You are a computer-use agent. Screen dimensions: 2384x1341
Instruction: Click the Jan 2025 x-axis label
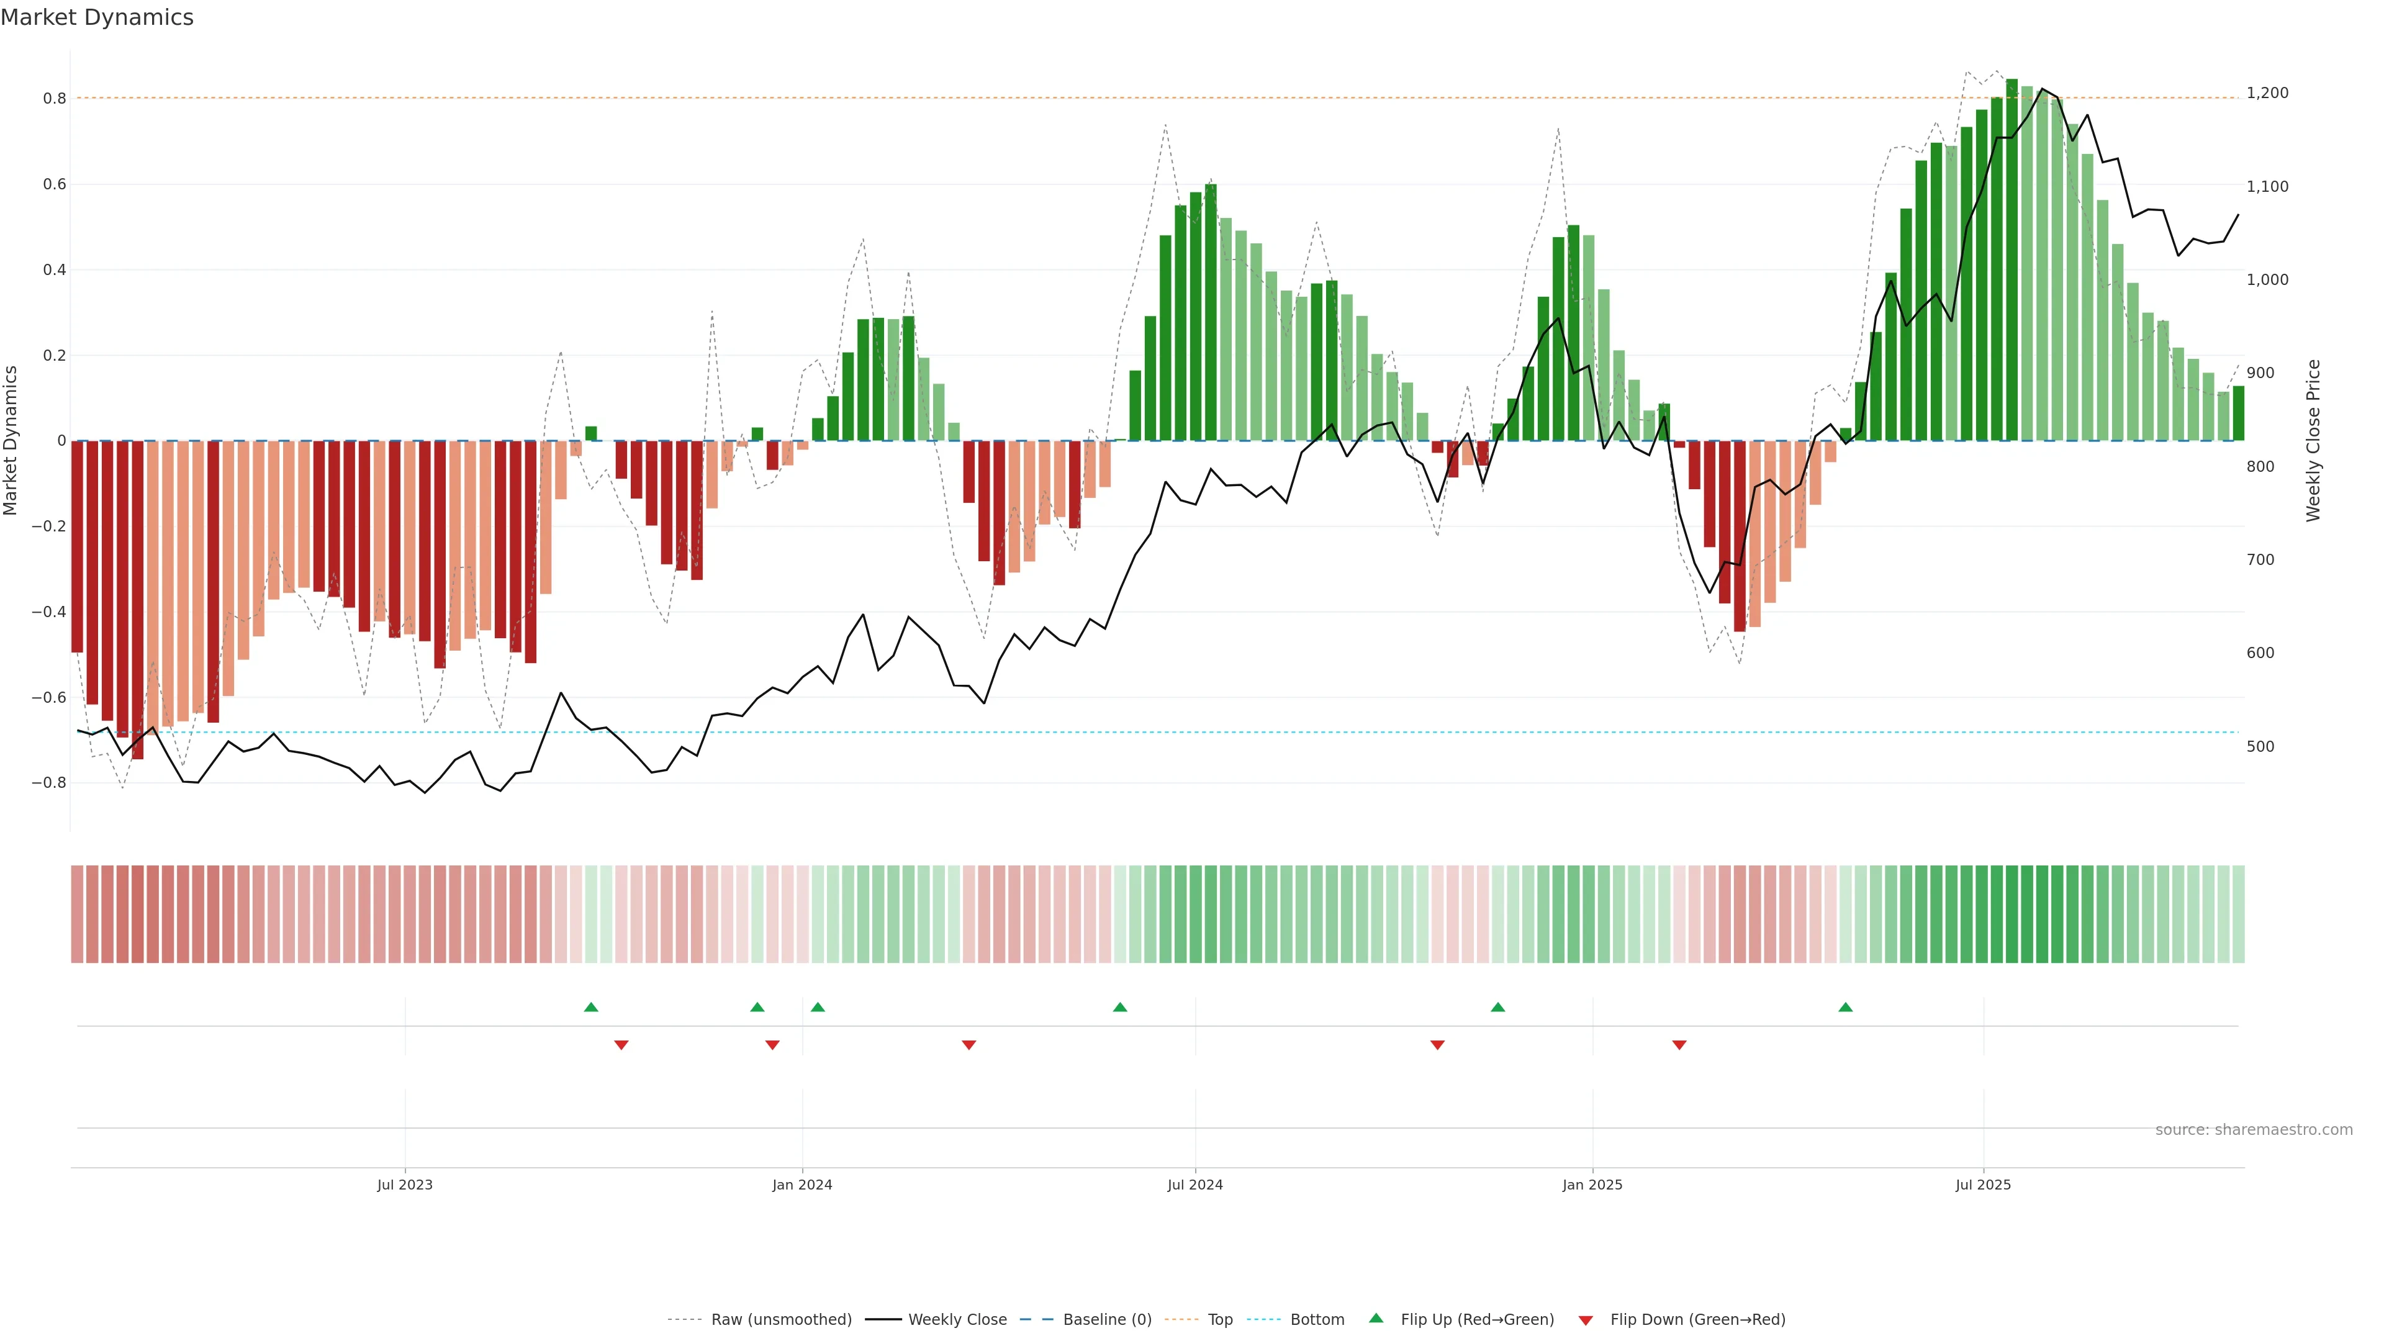point(1592,1185)
